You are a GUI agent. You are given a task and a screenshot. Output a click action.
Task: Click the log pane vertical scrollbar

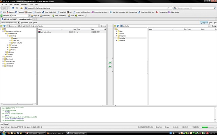click(215, 114)
